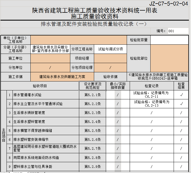The image size is (191, 173).
Task: Select the 高层建筑明设排水塑料管道阻火圈或防水套管 row label
Action: 46,148
